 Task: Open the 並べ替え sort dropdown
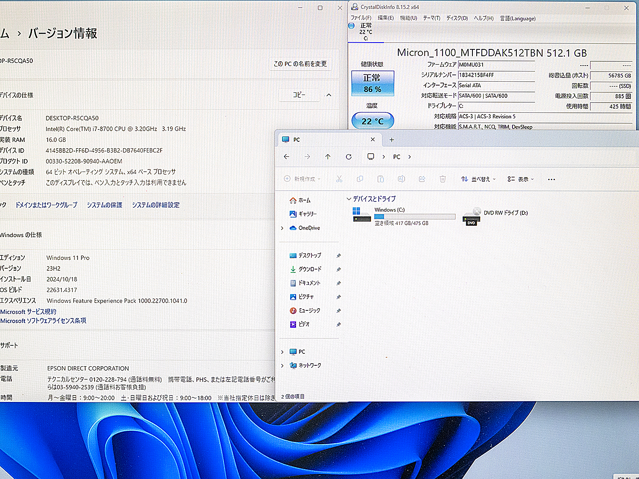coord(478,179)
